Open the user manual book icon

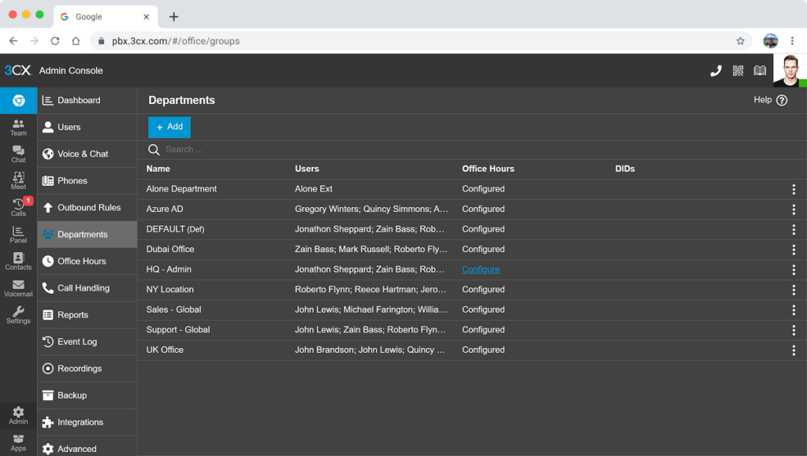tap(760, 71)
